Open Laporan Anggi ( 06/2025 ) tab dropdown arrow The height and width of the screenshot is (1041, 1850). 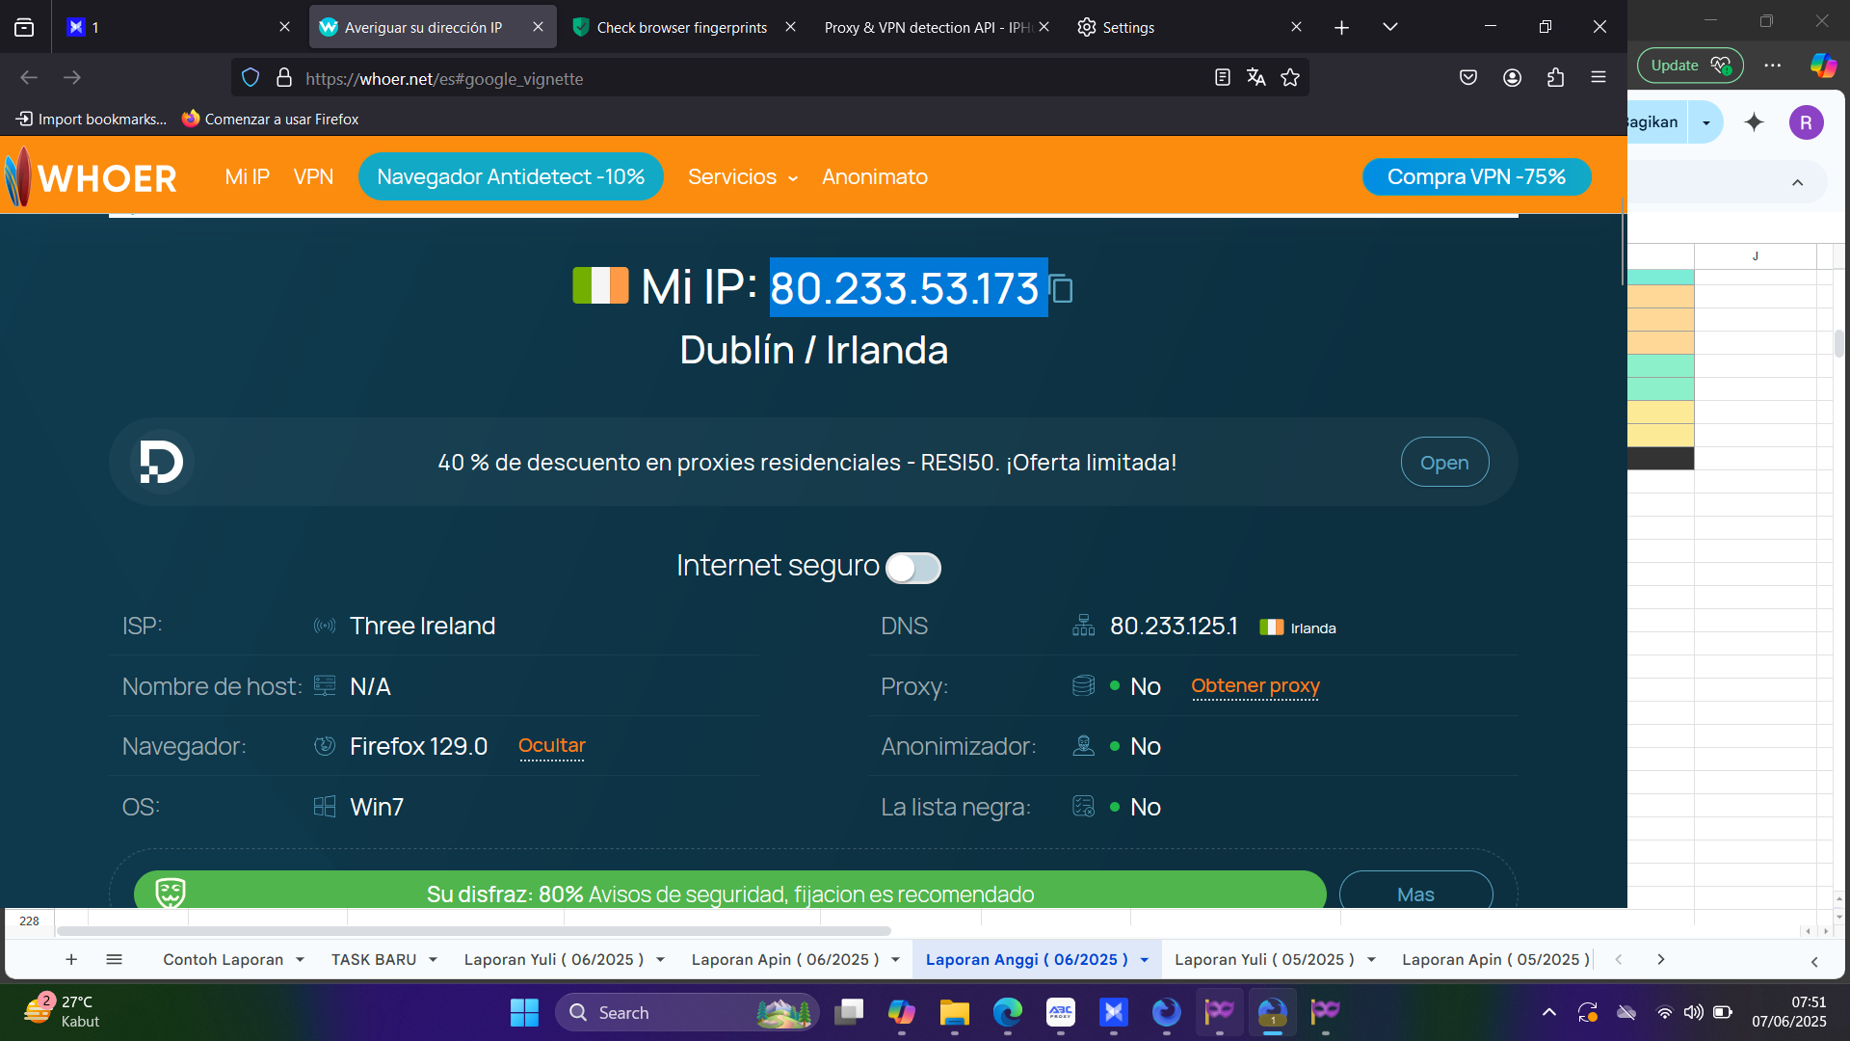click(x=1145, y=960)
